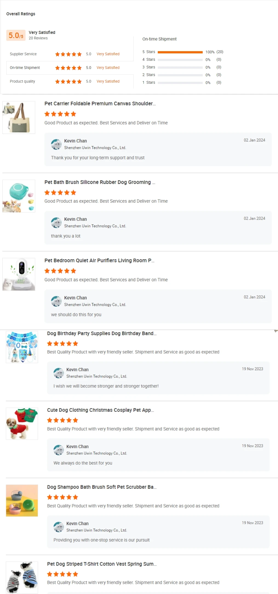Click Kevin Chan's avatar on the 'long-term support' reply
This screenshot has height=594, width=278.
pos(56,144)
